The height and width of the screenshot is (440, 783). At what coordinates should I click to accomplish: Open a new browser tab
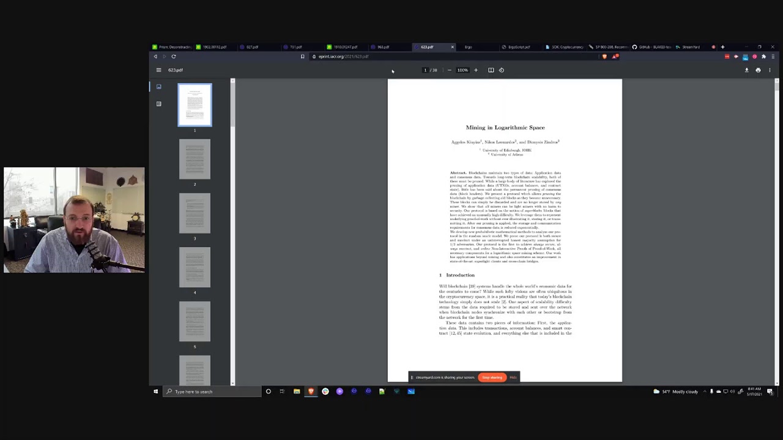722,46
